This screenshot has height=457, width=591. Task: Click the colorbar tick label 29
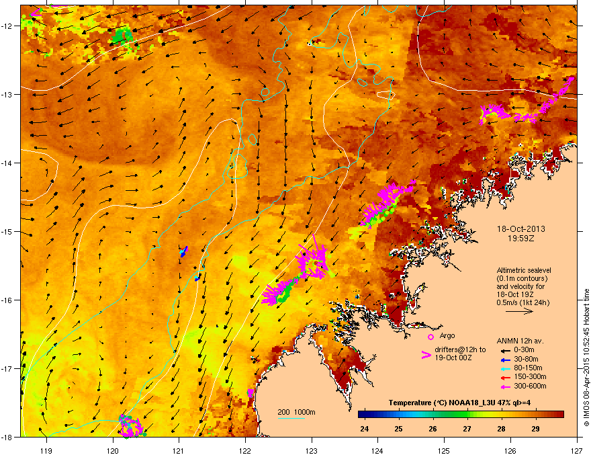(536, 429)
